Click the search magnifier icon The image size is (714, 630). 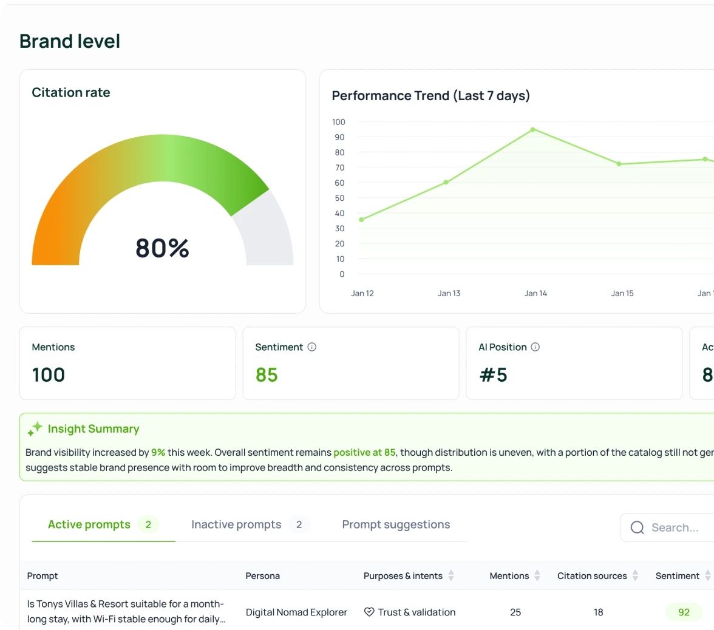click(637, 527)
